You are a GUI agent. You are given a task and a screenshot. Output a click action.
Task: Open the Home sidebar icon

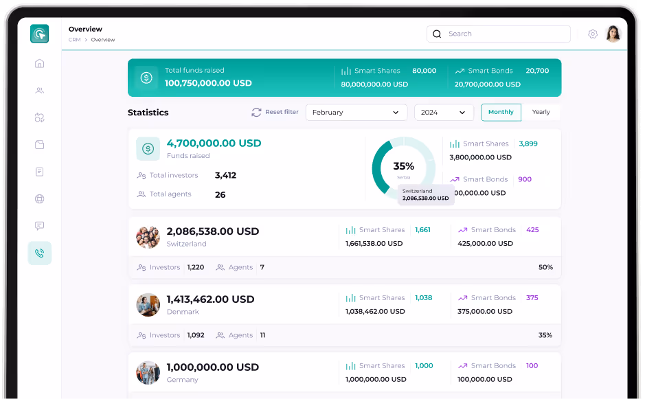pos(39,62)
